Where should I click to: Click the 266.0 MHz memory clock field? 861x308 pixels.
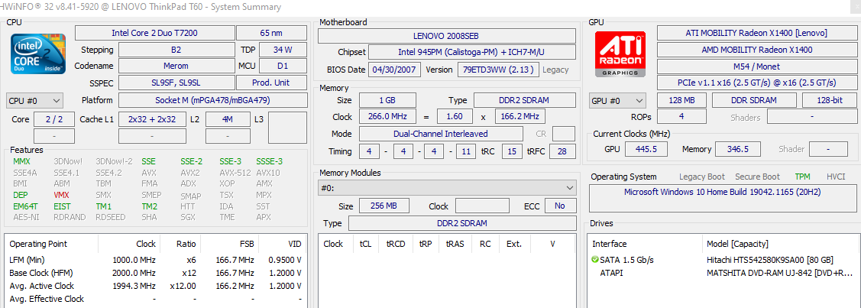pyautogui.click(x=387, y=117)
